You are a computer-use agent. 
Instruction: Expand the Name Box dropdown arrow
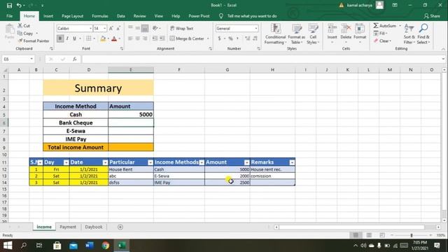[x=31, y=59]
